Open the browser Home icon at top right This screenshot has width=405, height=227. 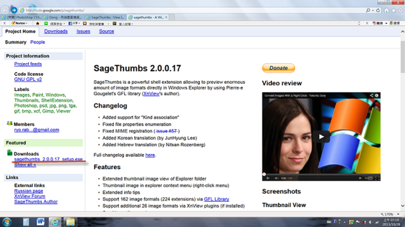tap(387, 11)
